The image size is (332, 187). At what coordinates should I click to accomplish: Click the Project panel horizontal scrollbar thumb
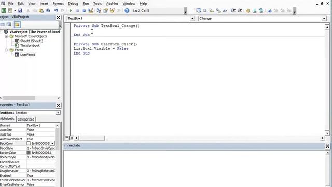pos(19,98)
